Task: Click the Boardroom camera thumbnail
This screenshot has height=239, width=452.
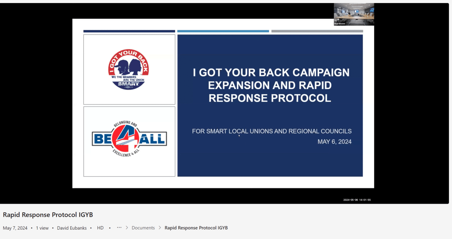Action: [x=354, y=15]
